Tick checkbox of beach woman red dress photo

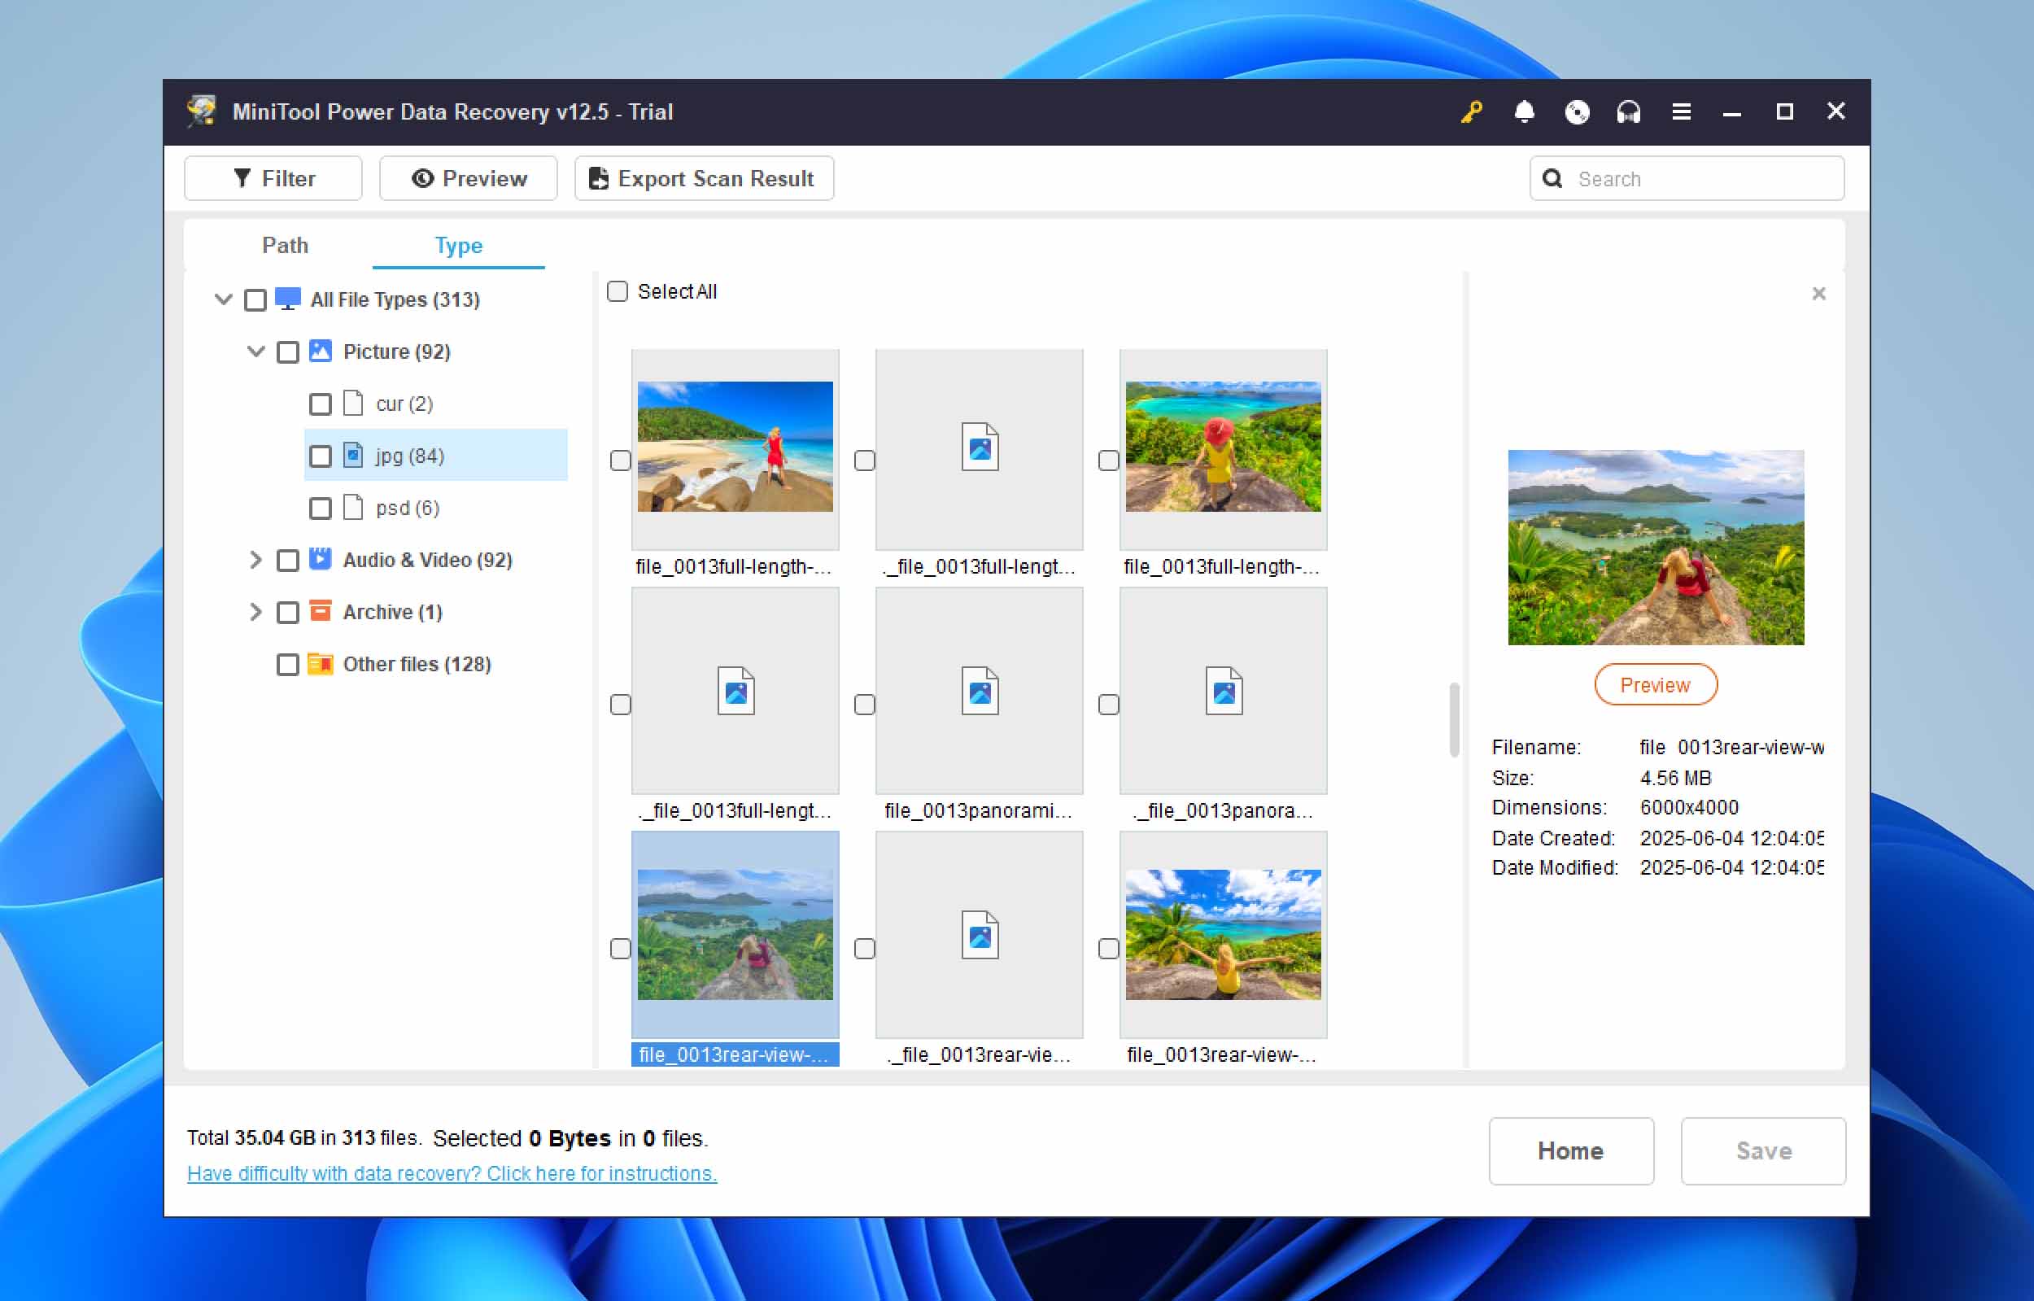point(621,461)
